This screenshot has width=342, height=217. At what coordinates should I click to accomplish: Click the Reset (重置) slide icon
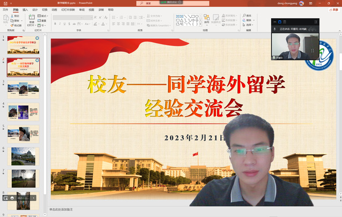(41, 20)
